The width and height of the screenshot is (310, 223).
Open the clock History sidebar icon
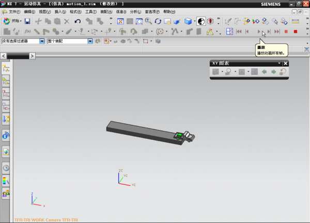(x=6, y=168)
